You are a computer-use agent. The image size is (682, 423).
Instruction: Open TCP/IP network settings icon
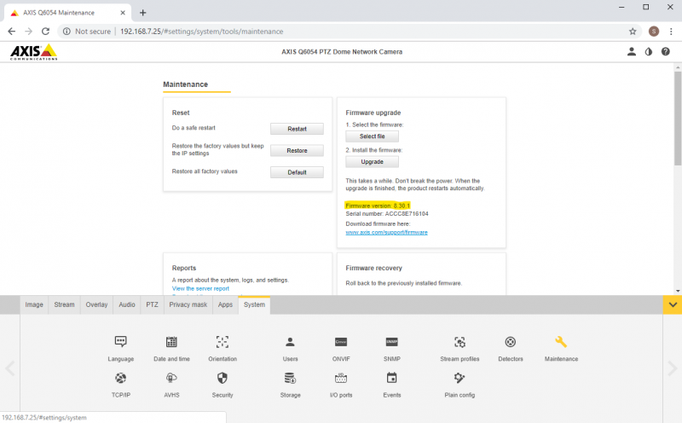tap(120, 378)
